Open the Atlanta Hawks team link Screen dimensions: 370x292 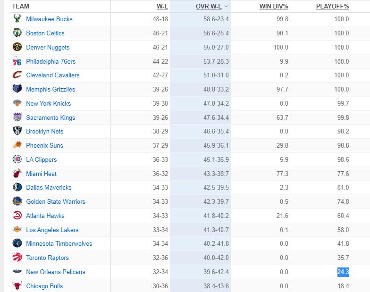click(45, 216)
